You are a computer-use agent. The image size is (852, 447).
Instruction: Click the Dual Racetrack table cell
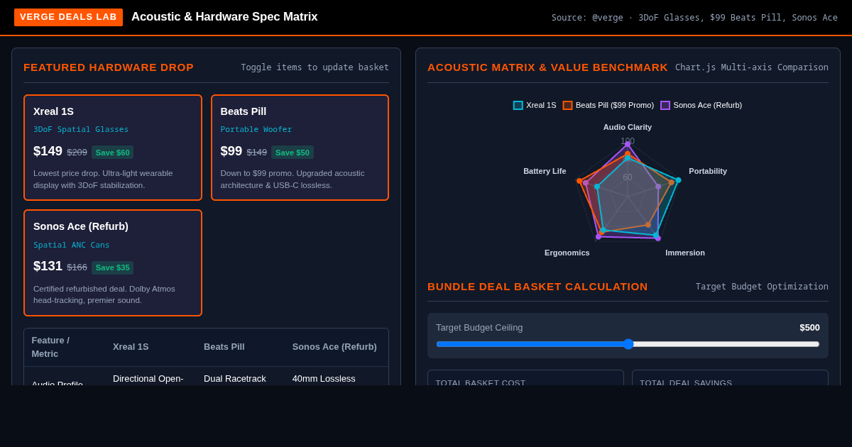(235, 379)
